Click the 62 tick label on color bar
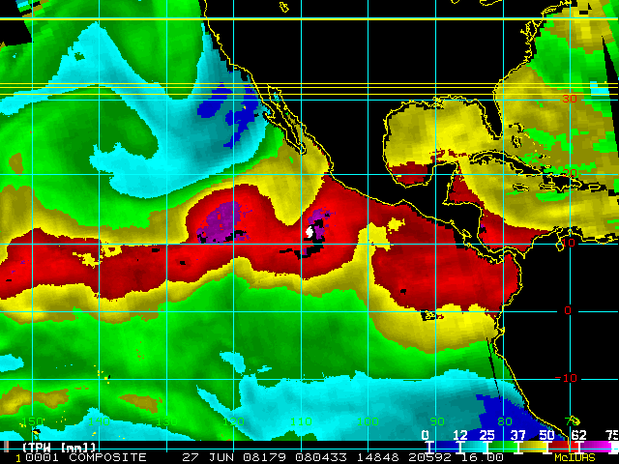This screenshot has width=619, height=464. click(578, 435)
